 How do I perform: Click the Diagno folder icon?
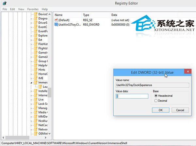[36, 18]
